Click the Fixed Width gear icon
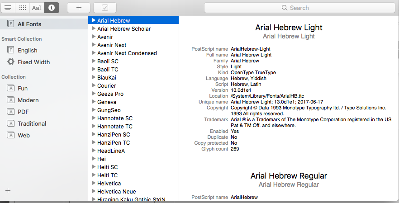The height and width of the screenshot is (203, 399). (x=11, y=61)
